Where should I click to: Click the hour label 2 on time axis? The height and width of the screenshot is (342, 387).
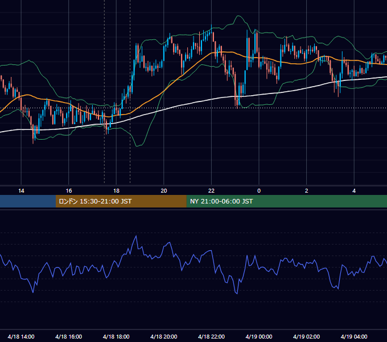[307, 191]
